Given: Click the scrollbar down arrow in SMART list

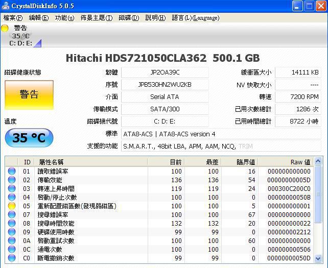Looking at the screenshot, I should [x=318, y=258].
